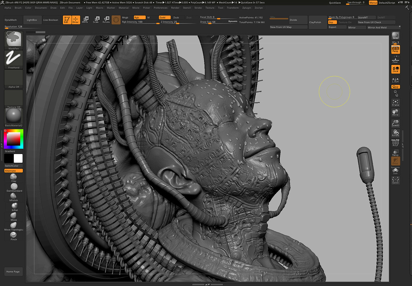This screenshot has width=412, height=286.
Task: Click the Xpose icon
Action: (396, 180)
